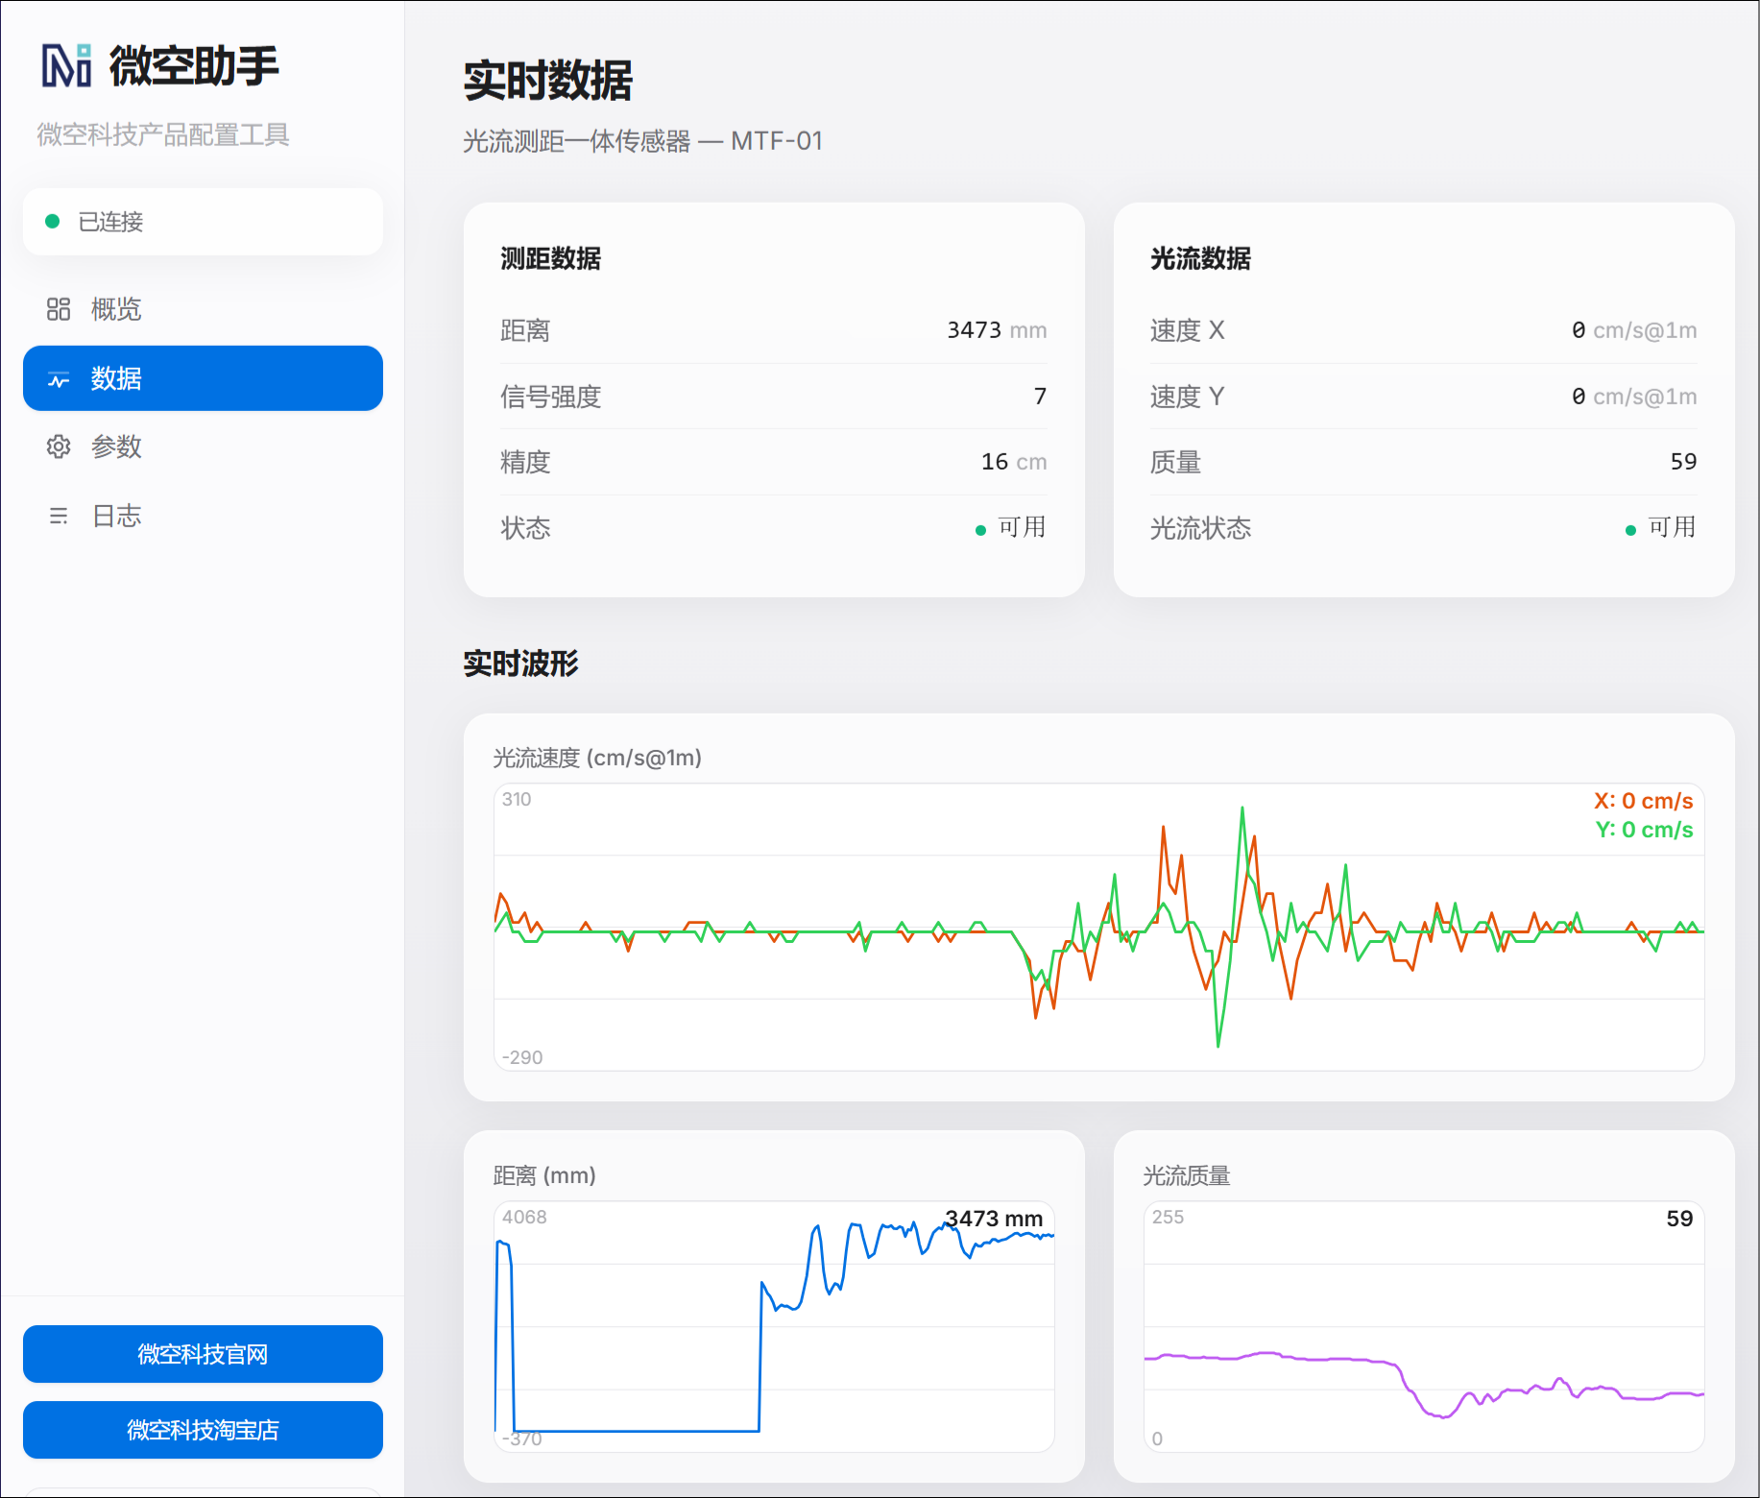The width and height of the screenshot is (1760, 1498).
Task: Click the 4068 axis label
Action: [x=524, y=1217]
